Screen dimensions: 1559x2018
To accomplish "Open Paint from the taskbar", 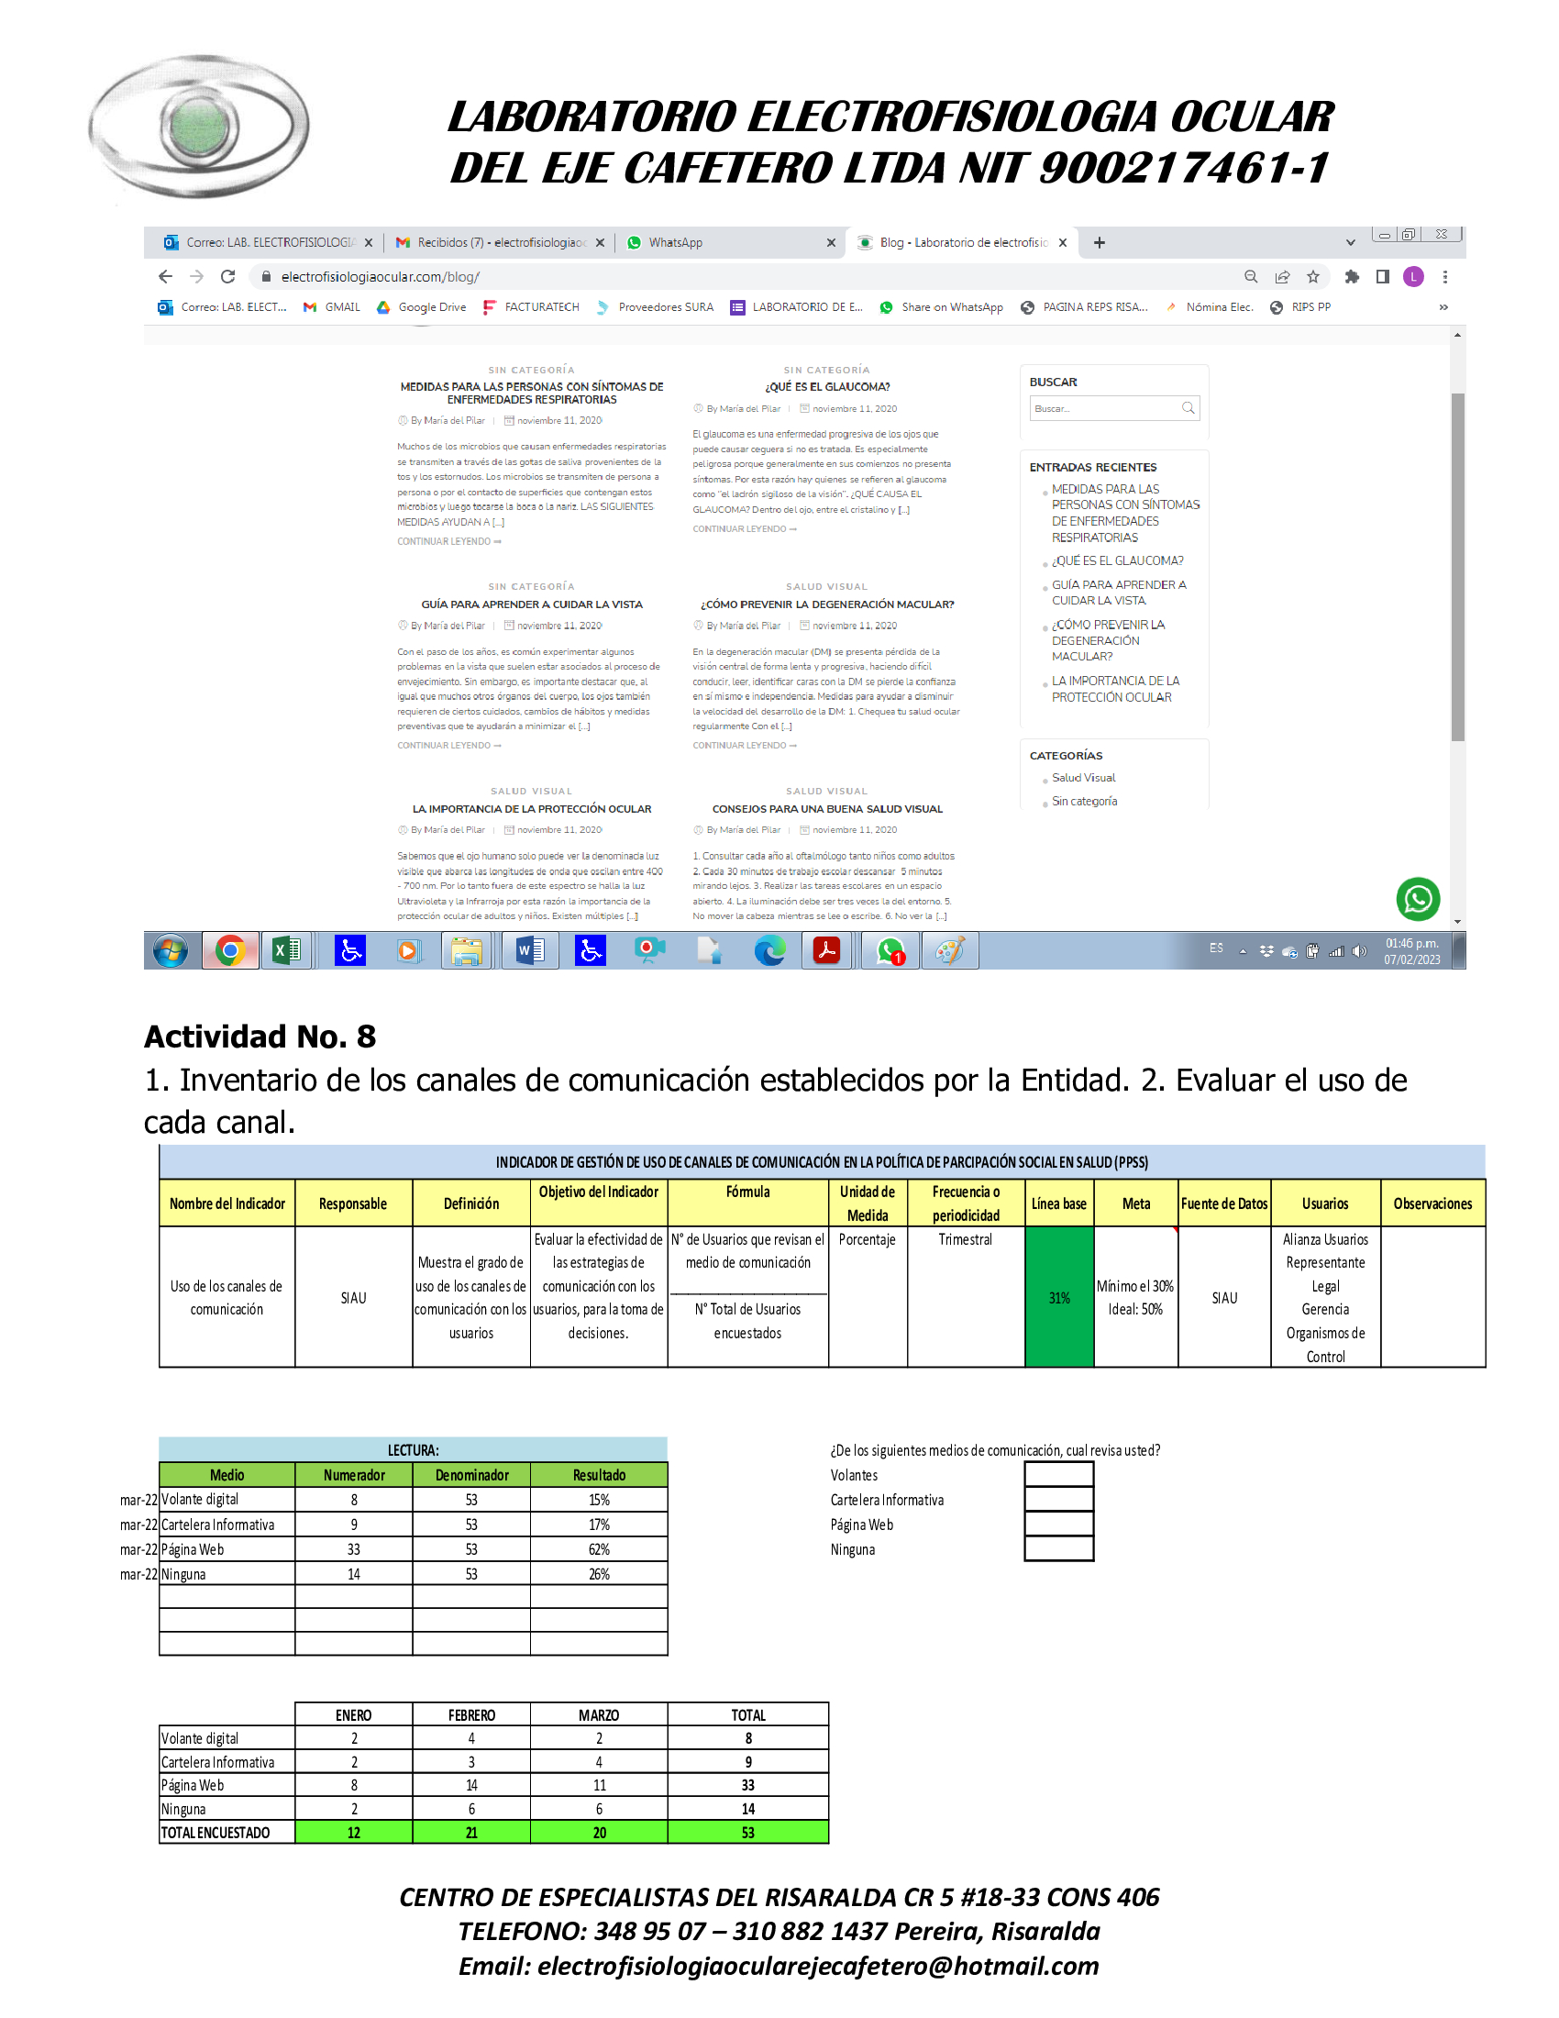I will pos(950,950).
